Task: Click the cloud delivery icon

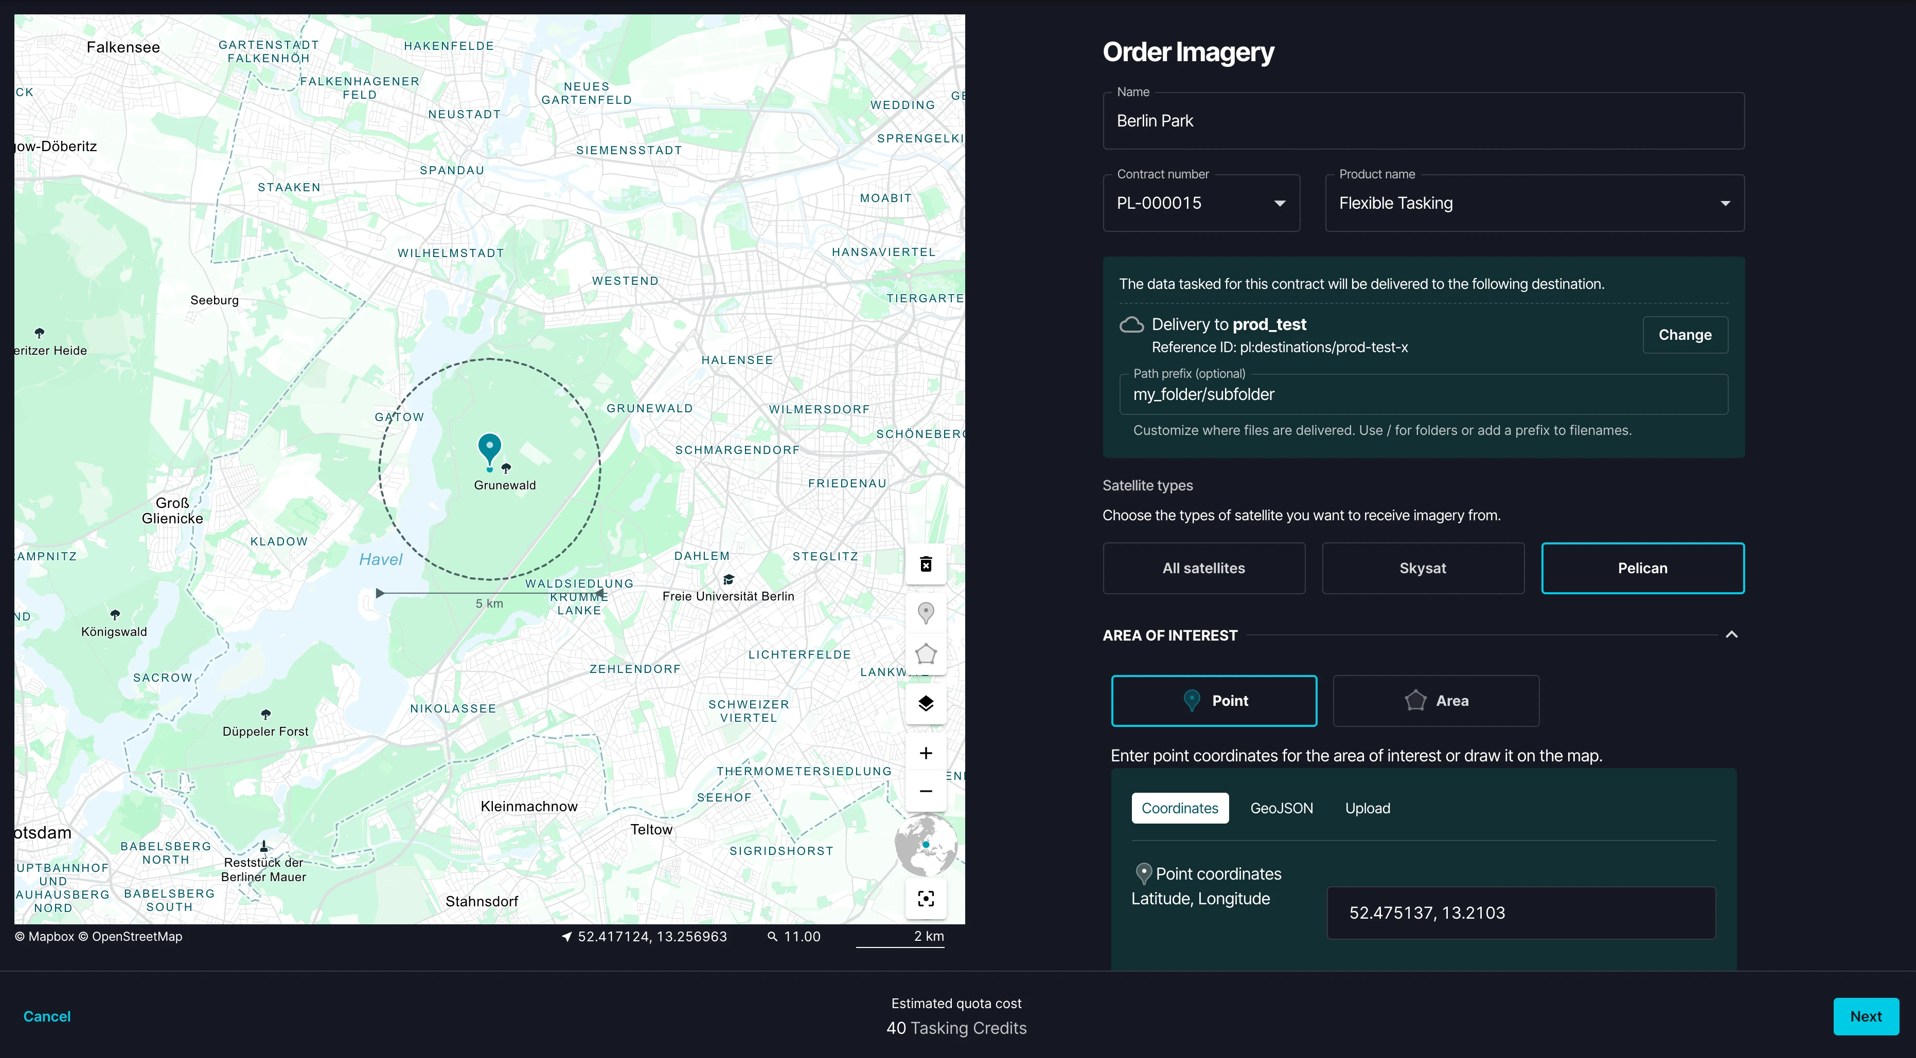Action: [1131, 325]
